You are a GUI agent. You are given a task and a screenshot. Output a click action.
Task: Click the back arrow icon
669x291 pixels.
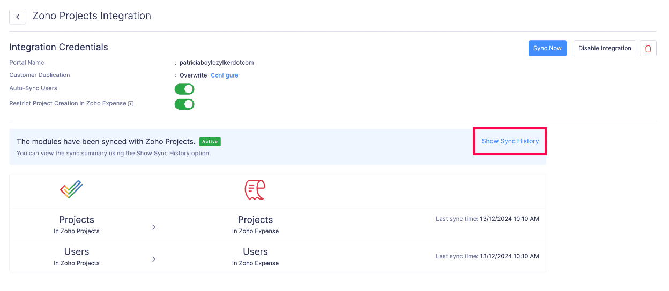[18, 17]
